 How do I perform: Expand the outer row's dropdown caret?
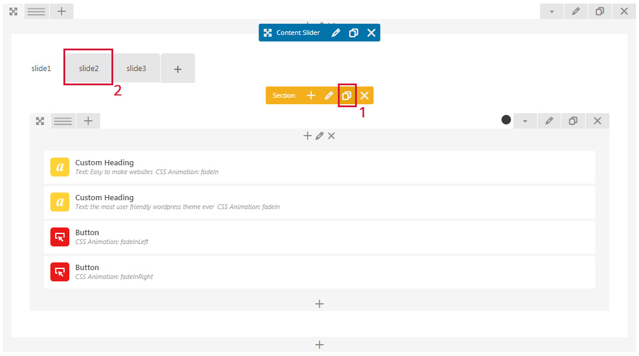[552, 11]
